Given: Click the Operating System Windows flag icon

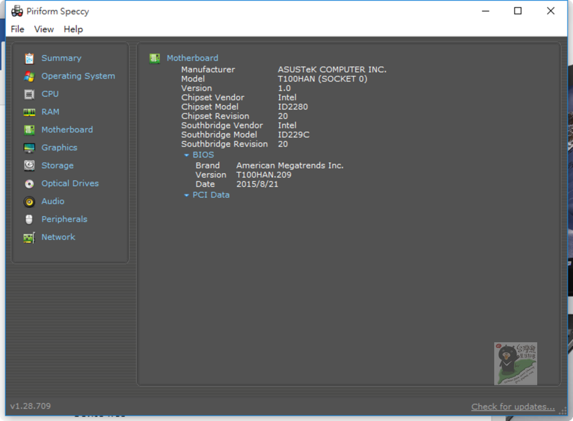Looking at the screenshot, I should tap(29, 76).
